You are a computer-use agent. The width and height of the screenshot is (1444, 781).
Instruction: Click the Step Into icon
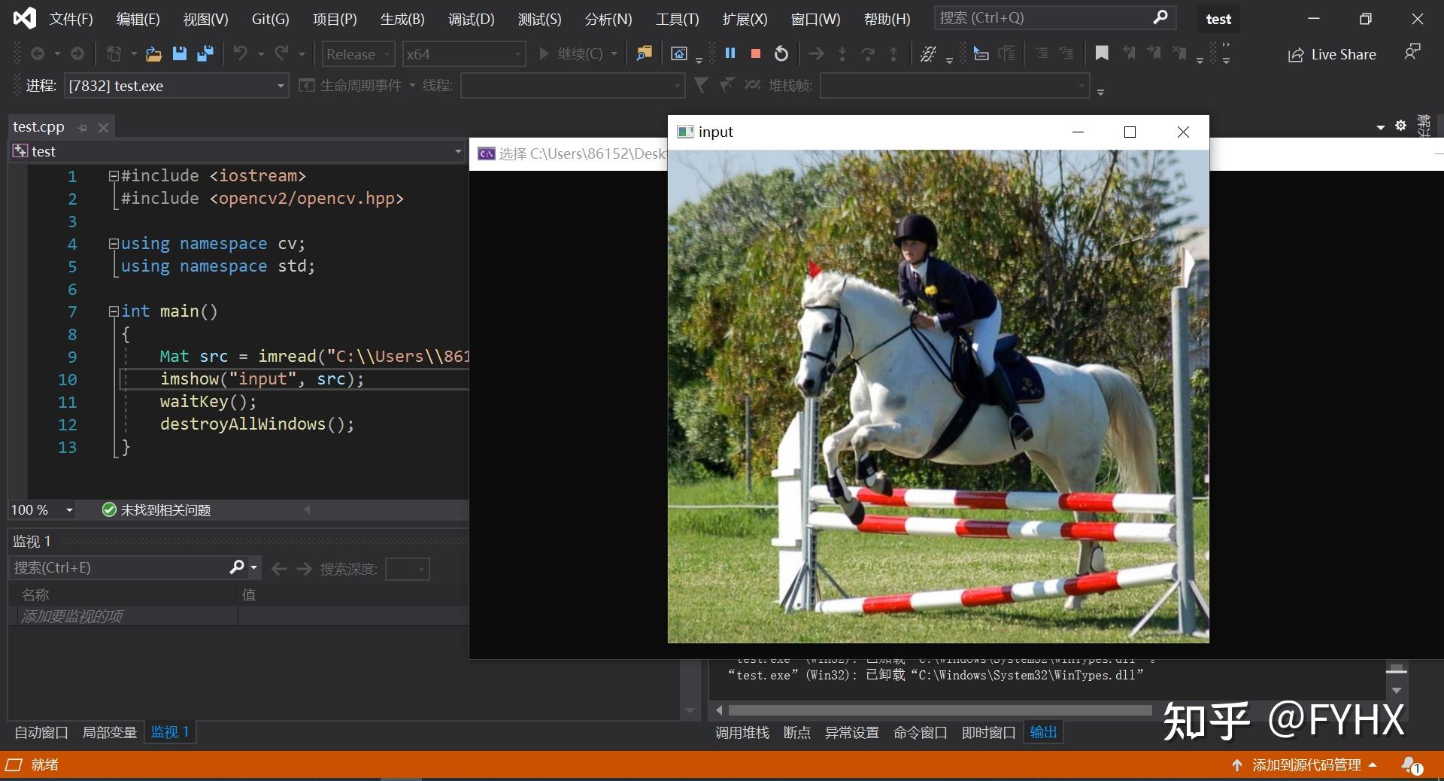click(x=842, y=53)
